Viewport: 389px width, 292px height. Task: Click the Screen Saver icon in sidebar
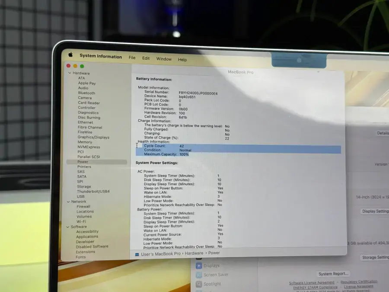coord(199,275)
